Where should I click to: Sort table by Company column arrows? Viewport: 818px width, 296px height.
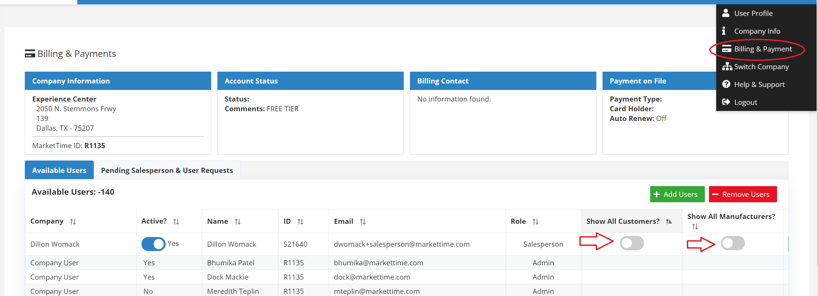(x=73, y=222)
